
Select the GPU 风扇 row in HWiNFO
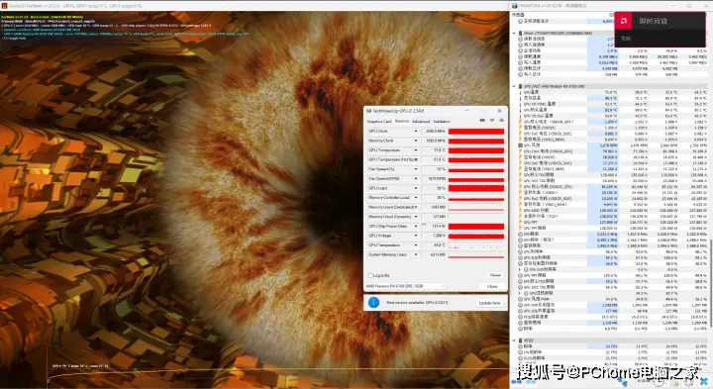[x=612, y=146]
